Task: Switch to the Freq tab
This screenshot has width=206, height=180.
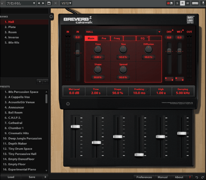Action: (x=116, y=38)
